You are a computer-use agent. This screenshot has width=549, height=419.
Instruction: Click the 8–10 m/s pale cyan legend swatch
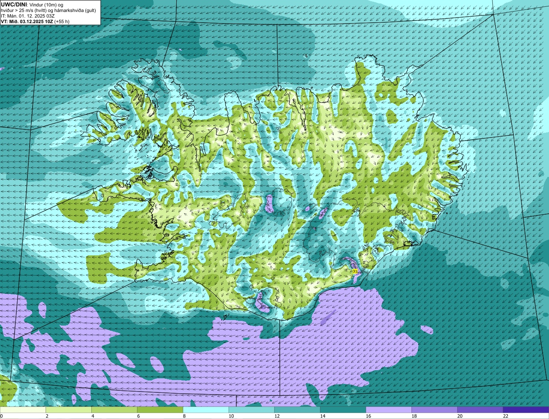click(206, 410)
